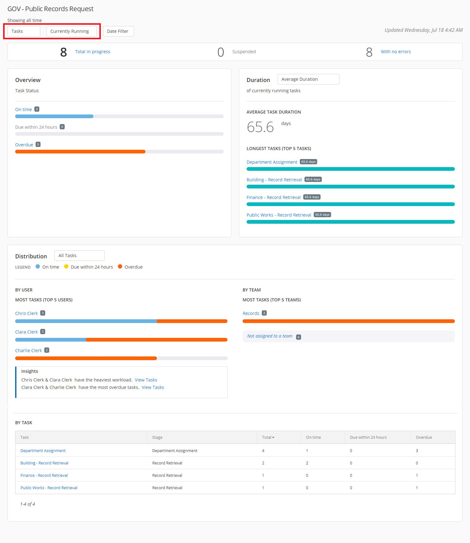
Task: Click Not assigned to a team
Action: tap(270, 336)
